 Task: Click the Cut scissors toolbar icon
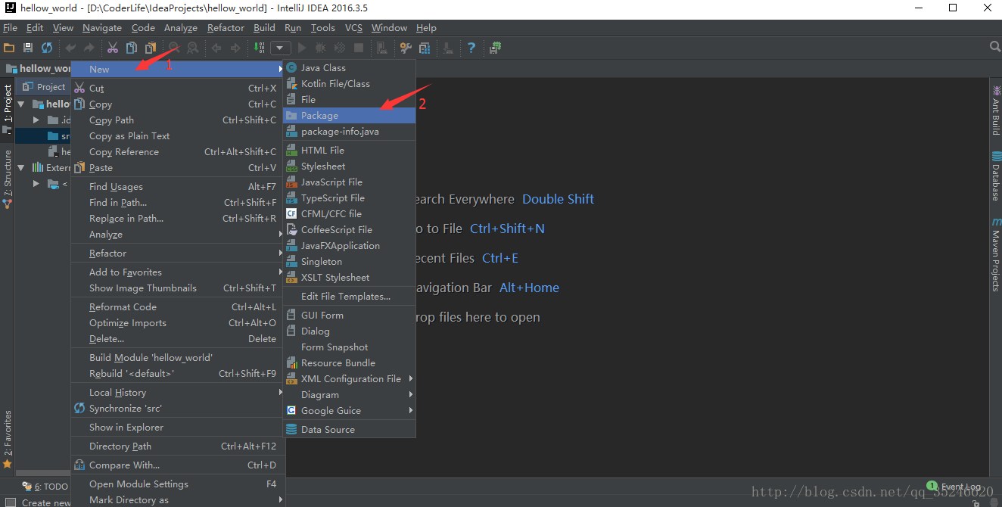pyautogui.click(x=113, y=48)
